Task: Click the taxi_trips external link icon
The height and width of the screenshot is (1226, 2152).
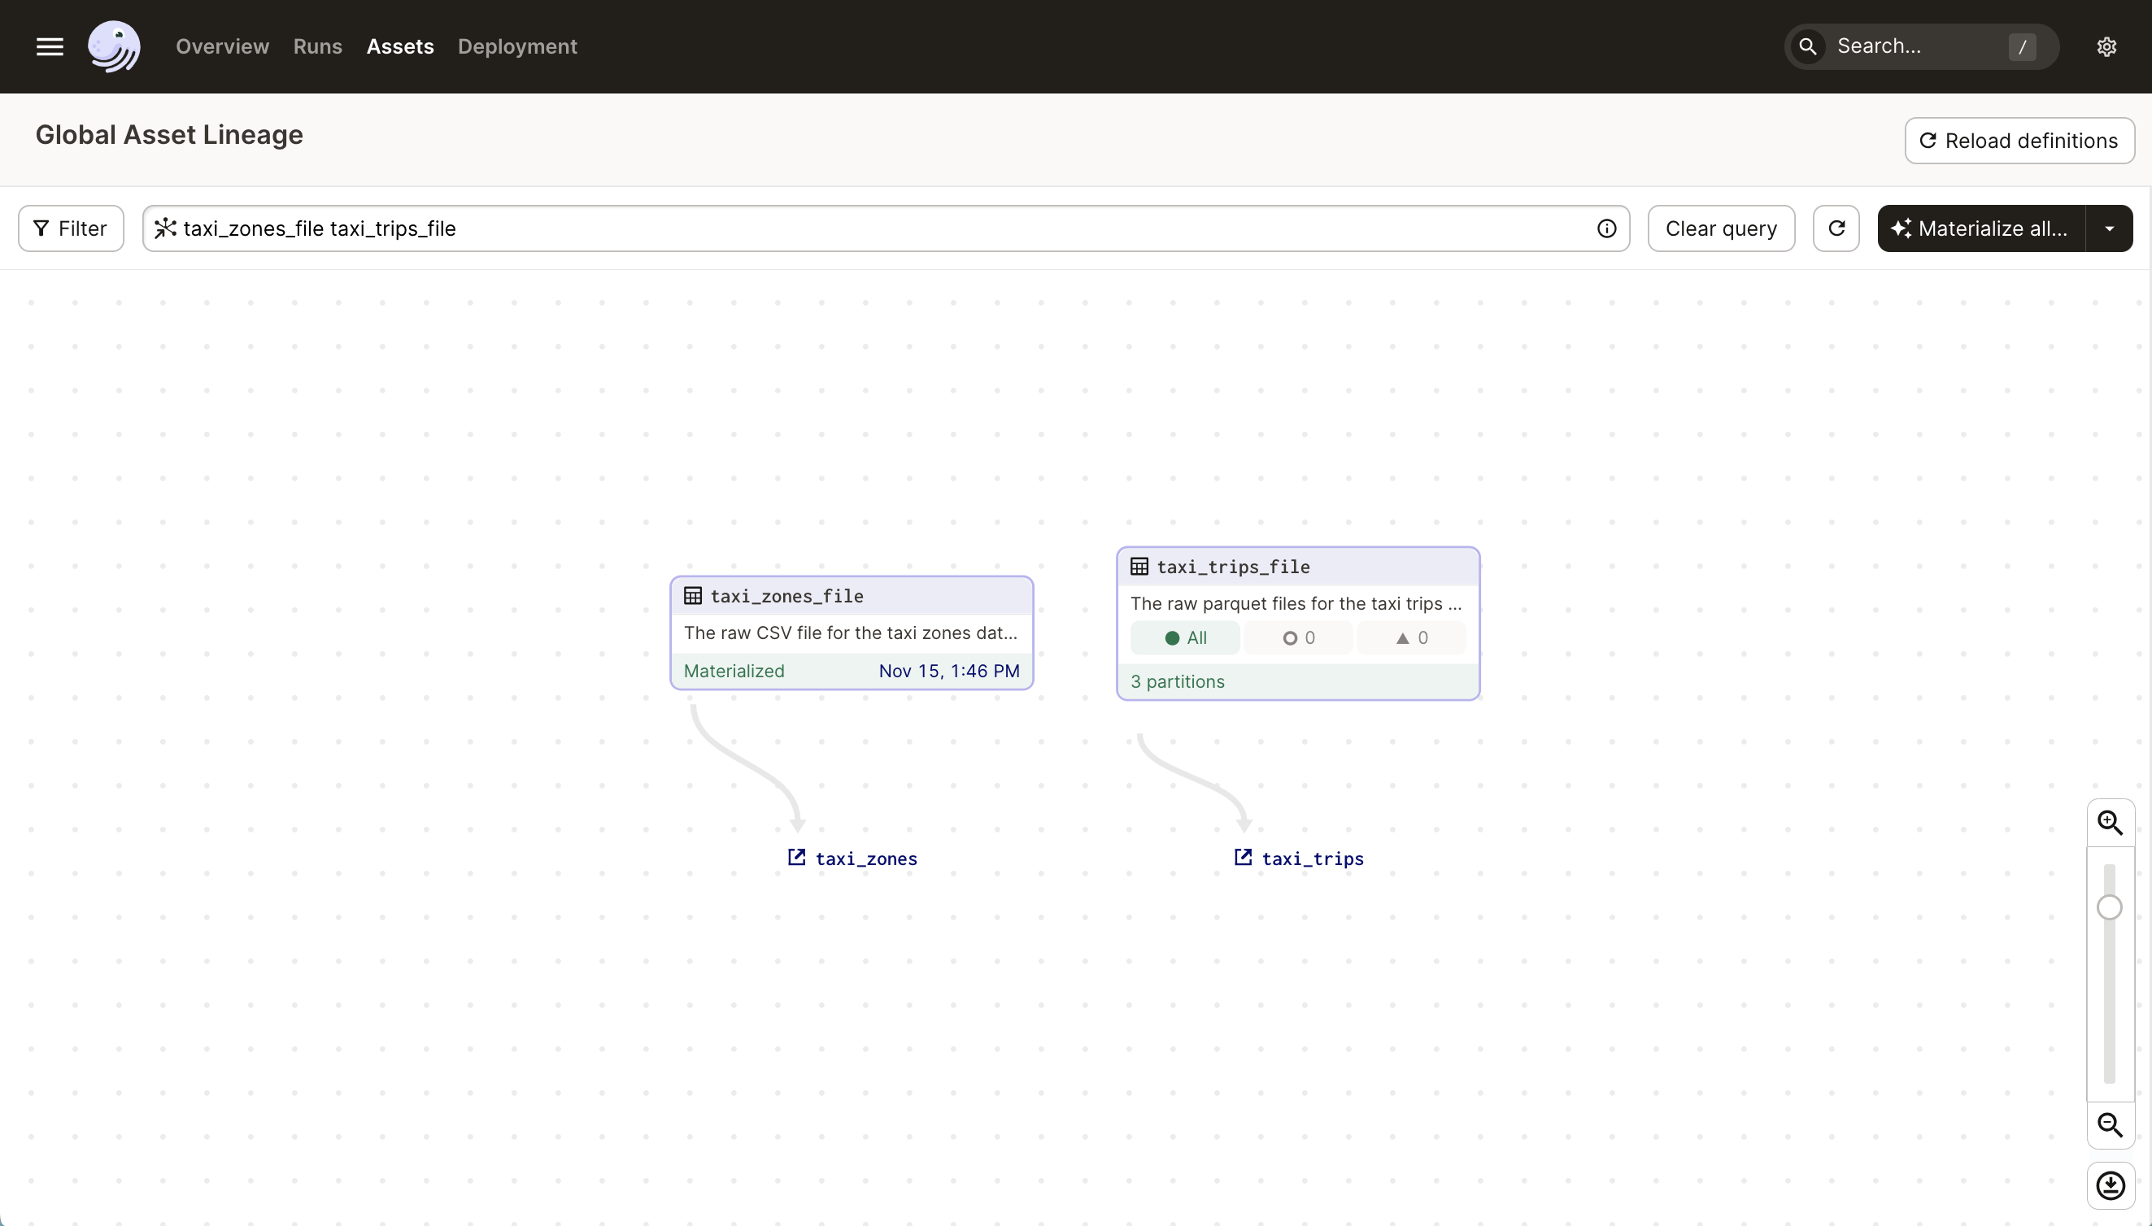Action: click(x=1243, y=857)
